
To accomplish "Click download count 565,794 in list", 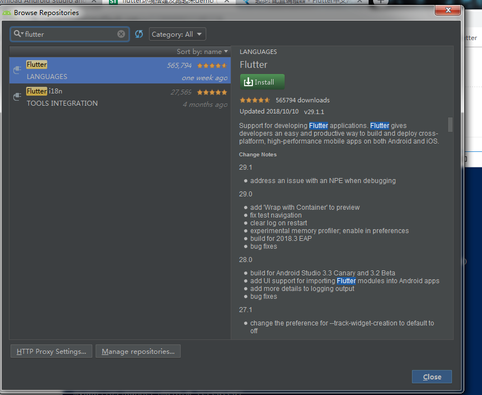I will tap(179, 66).
